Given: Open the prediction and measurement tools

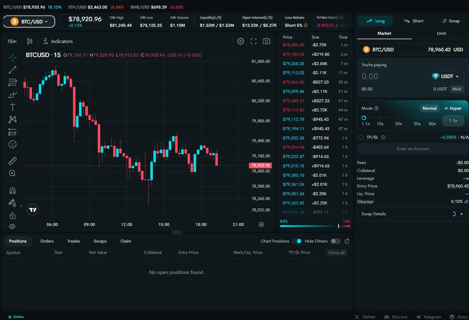Looking at the screenshot, I should coord(13,132).
